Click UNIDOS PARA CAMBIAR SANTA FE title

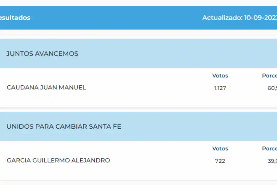(64, 127)
